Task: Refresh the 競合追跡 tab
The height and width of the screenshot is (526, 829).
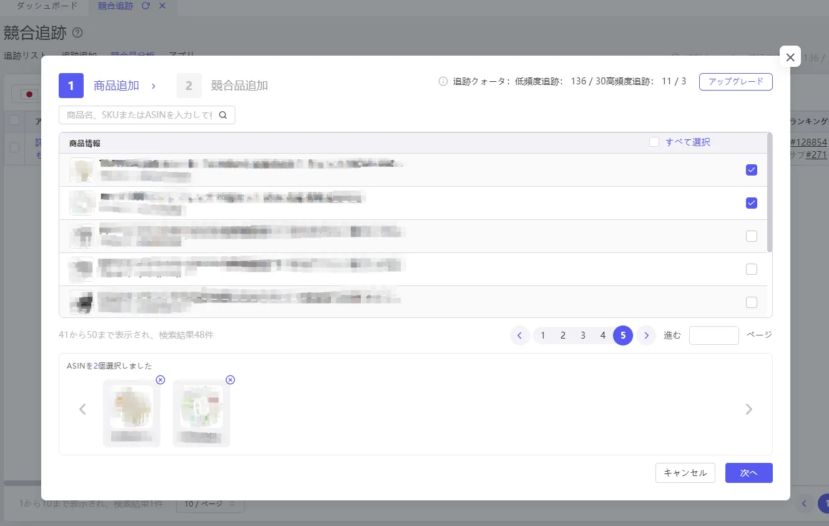Action: click(146, 6)
